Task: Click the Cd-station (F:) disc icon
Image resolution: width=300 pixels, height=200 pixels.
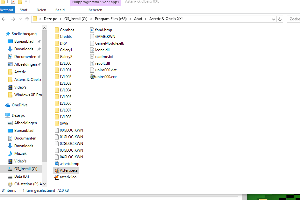Action: tap(10, 184)
